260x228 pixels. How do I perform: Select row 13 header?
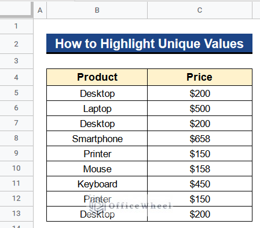[x=16, y=213]
